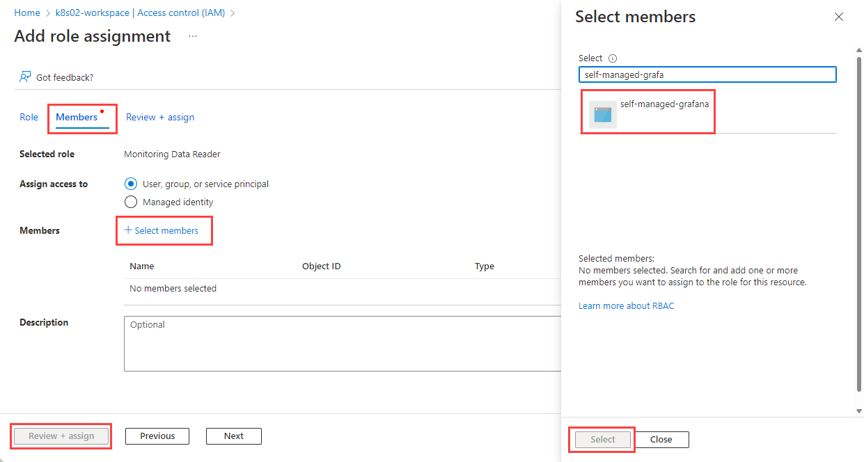Click the info icon beside Select label
Screen dimensions: 864x462
[613, 58]
